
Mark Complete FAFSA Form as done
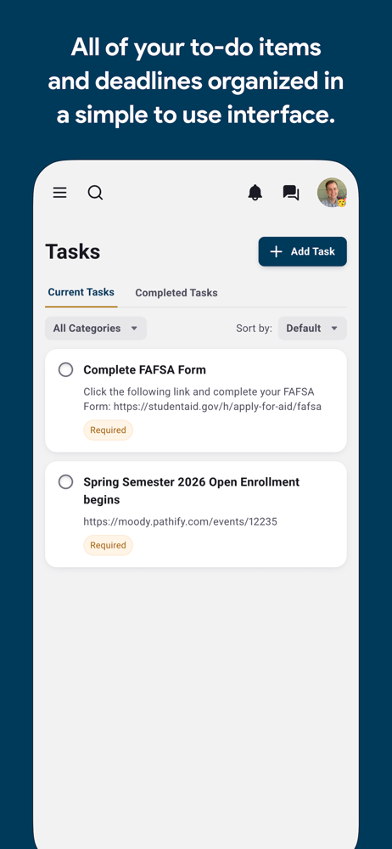(x=65, y=370)
